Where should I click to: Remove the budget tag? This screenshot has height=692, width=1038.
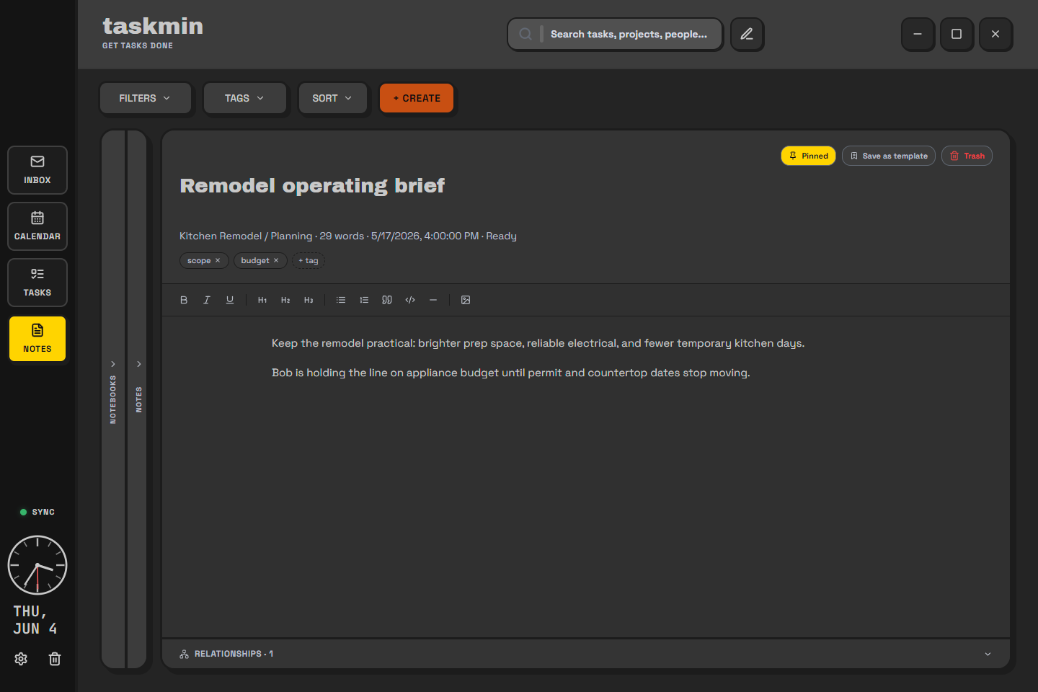point(276,260)
